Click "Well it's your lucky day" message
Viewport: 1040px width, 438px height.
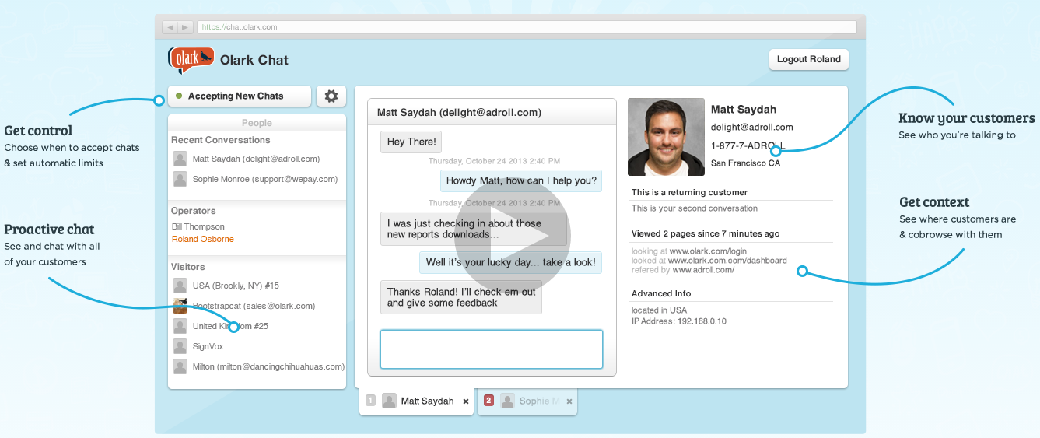[x=511, y=262]
